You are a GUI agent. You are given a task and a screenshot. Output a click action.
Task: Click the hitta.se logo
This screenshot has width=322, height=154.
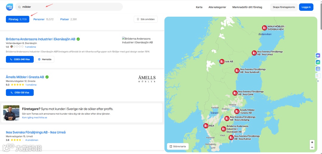(x=10, y=7)
